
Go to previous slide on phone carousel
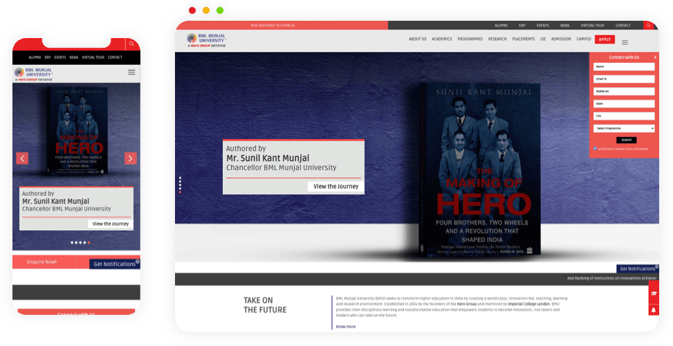[x=22, y=158]
